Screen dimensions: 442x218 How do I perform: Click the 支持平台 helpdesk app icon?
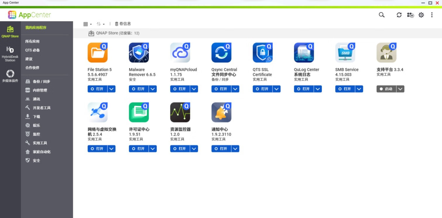(x=386, y=53)
